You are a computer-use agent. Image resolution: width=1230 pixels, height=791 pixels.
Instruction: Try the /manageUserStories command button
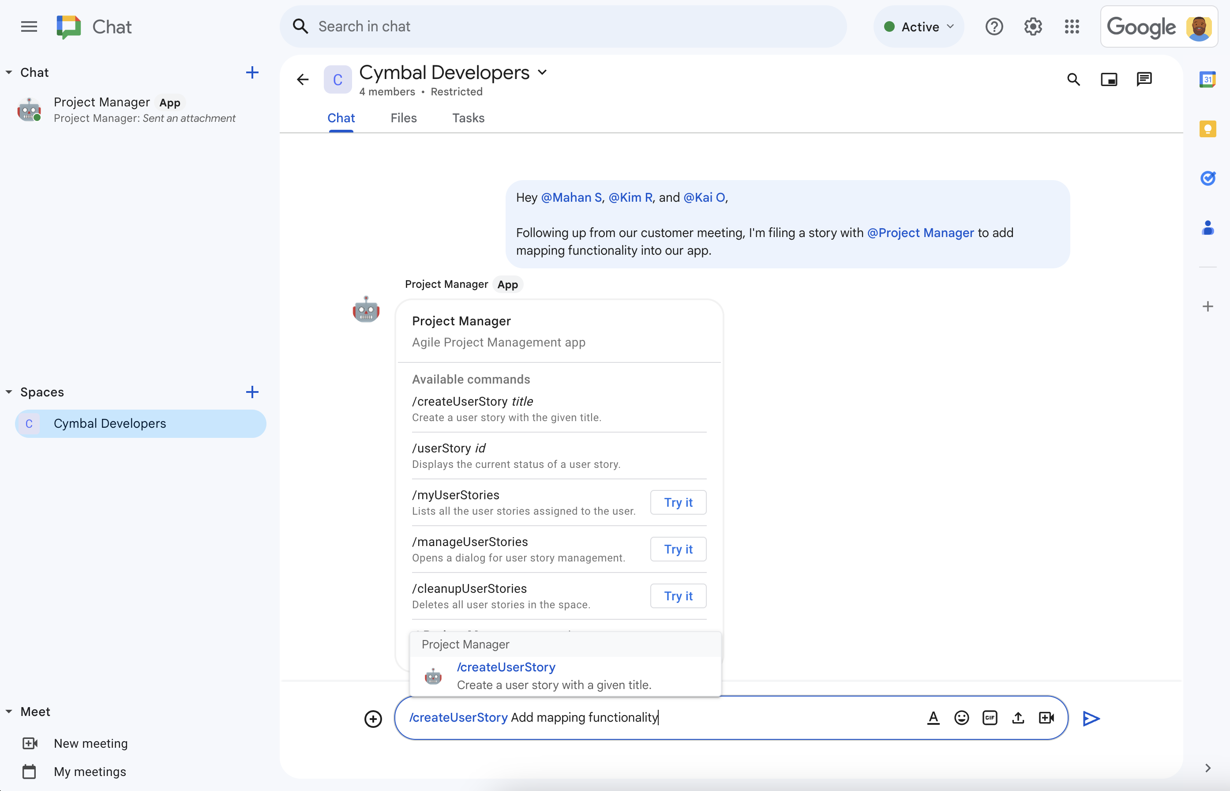tap(678, 549)
